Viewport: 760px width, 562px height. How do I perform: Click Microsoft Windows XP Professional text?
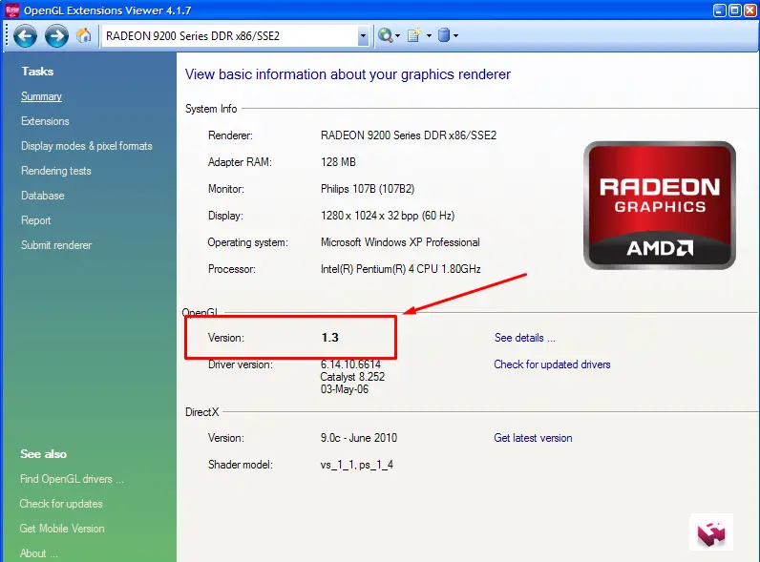[x=400, y=242]
